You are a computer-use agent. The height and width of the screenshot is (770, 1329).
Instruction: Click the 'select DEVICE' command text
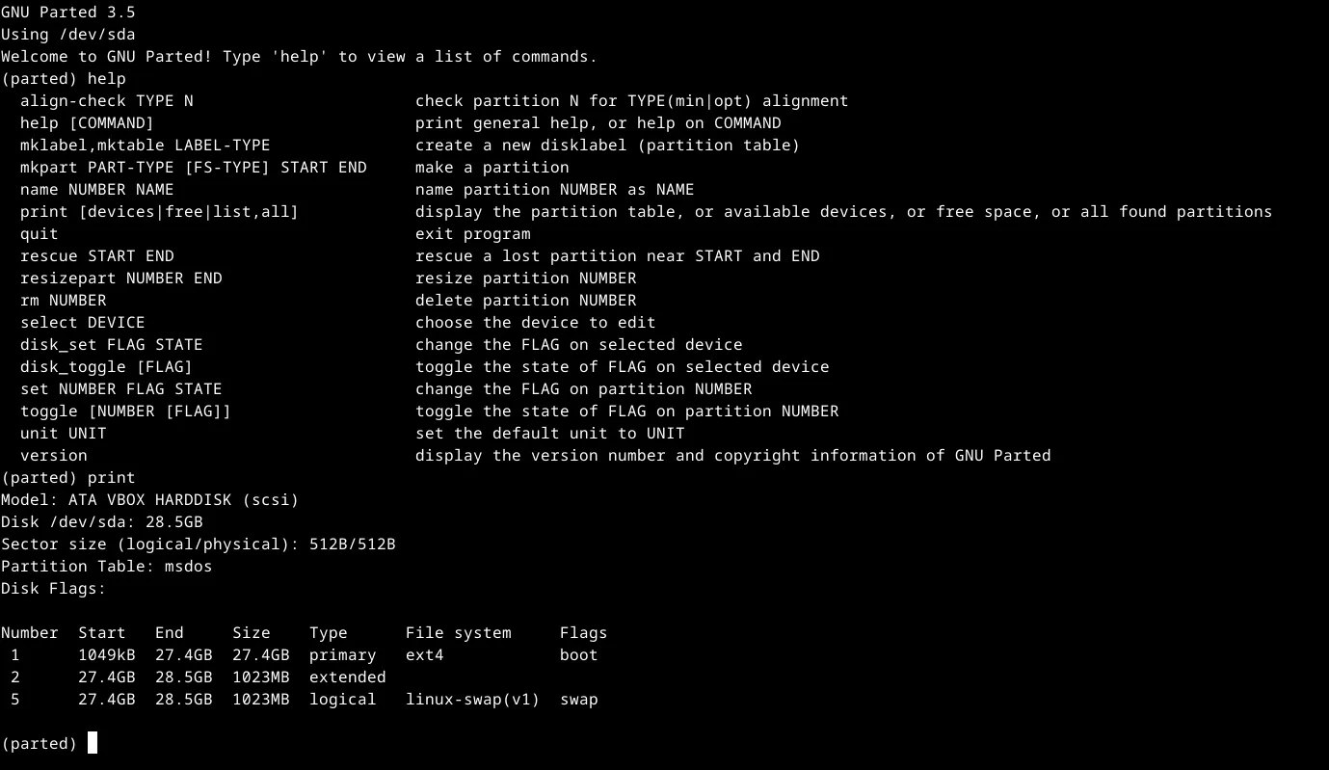tap(82, 323)
